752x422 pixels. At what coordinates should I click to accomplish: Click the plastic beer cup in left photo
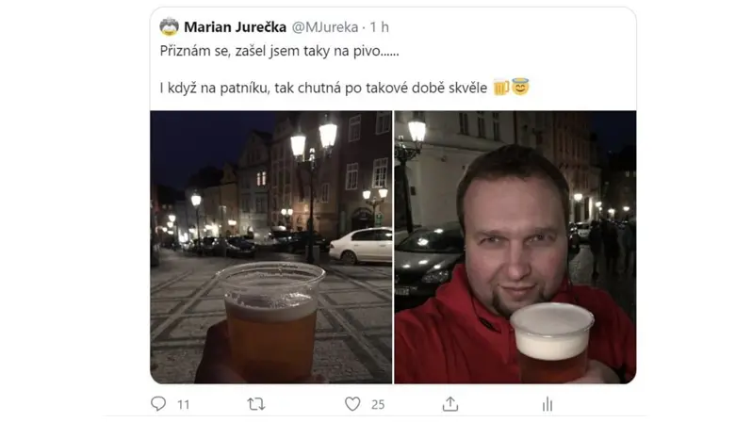click(x=271, y=321)
